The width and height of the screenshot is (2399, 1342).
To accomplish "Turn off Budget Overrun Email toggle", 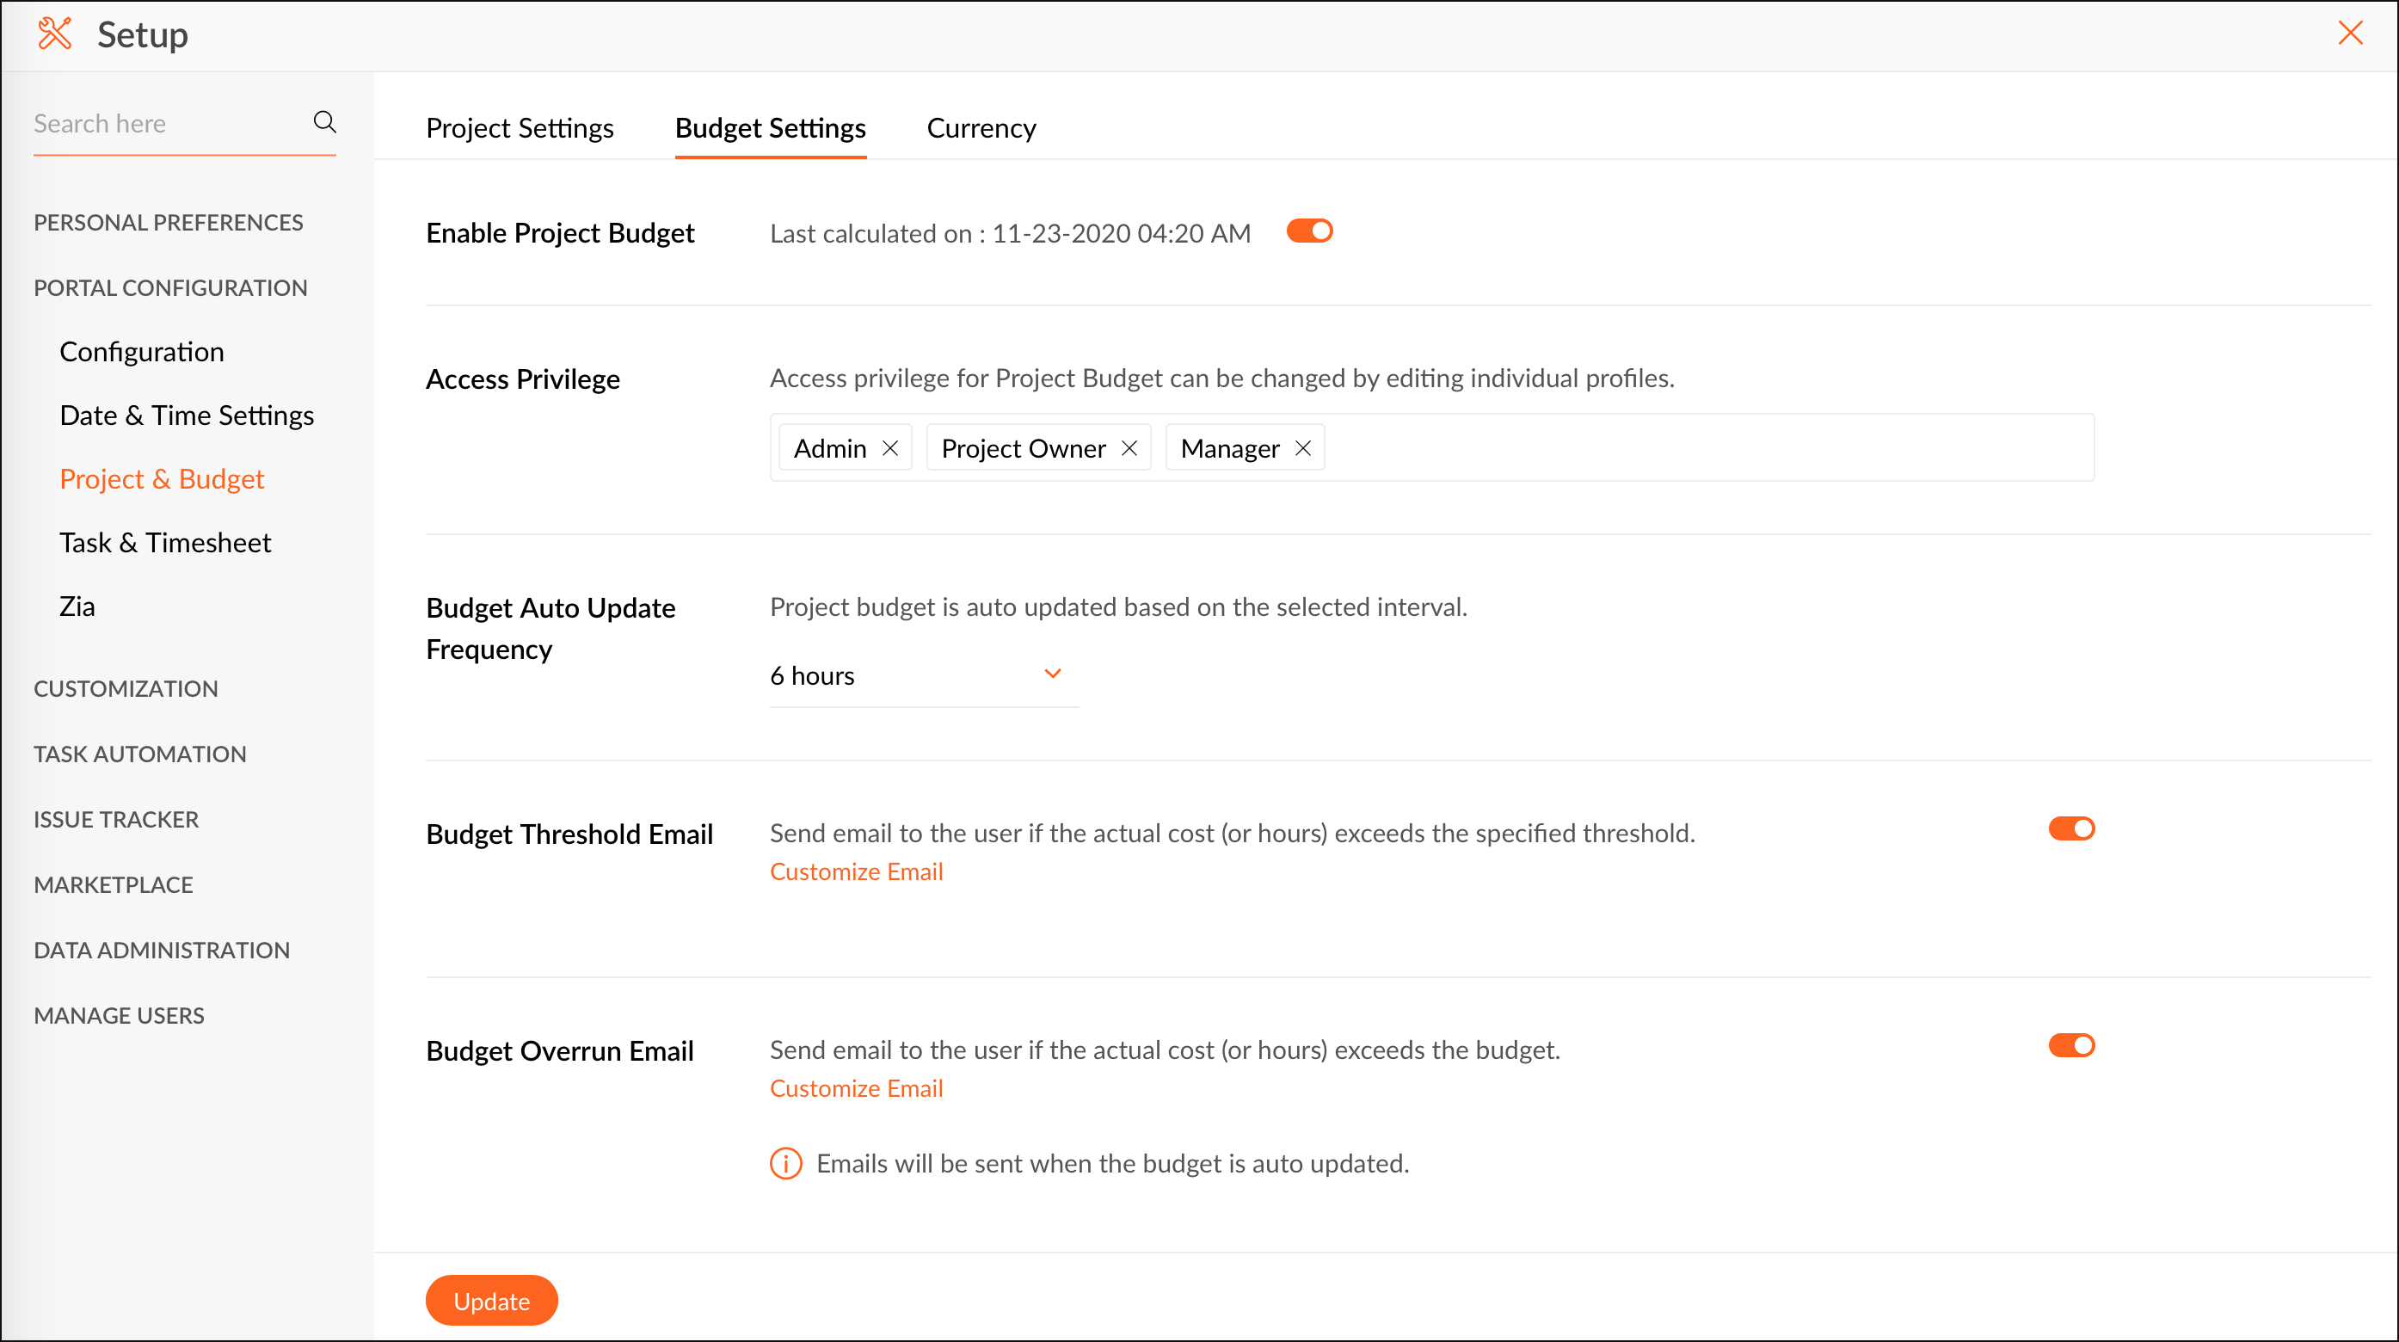I will [x=2070, y=1046].
